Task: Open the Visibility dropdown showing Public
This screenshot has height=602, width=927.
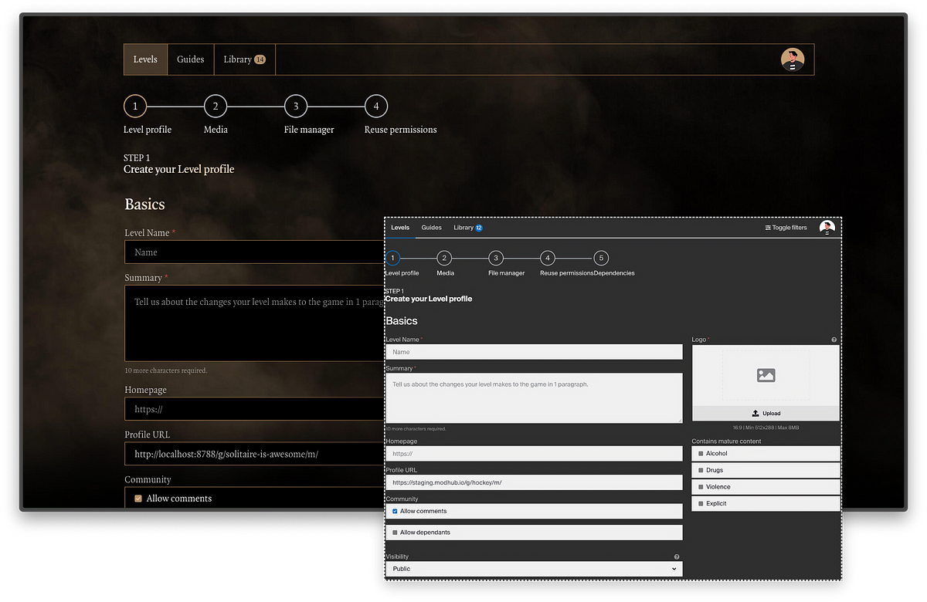Action: 533,569
